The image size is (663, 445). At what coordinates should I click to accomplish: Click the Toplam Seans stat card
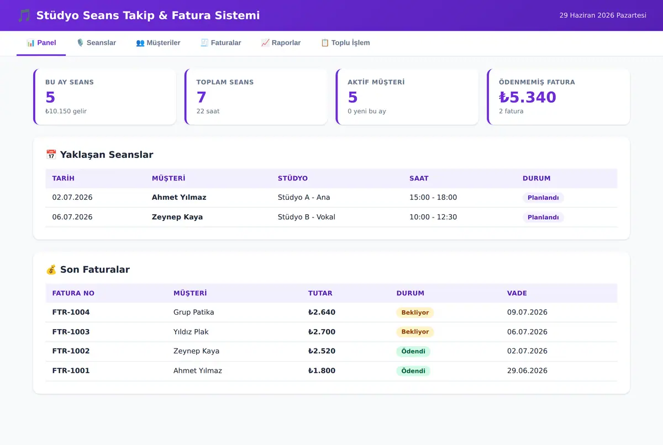point(256,97)
